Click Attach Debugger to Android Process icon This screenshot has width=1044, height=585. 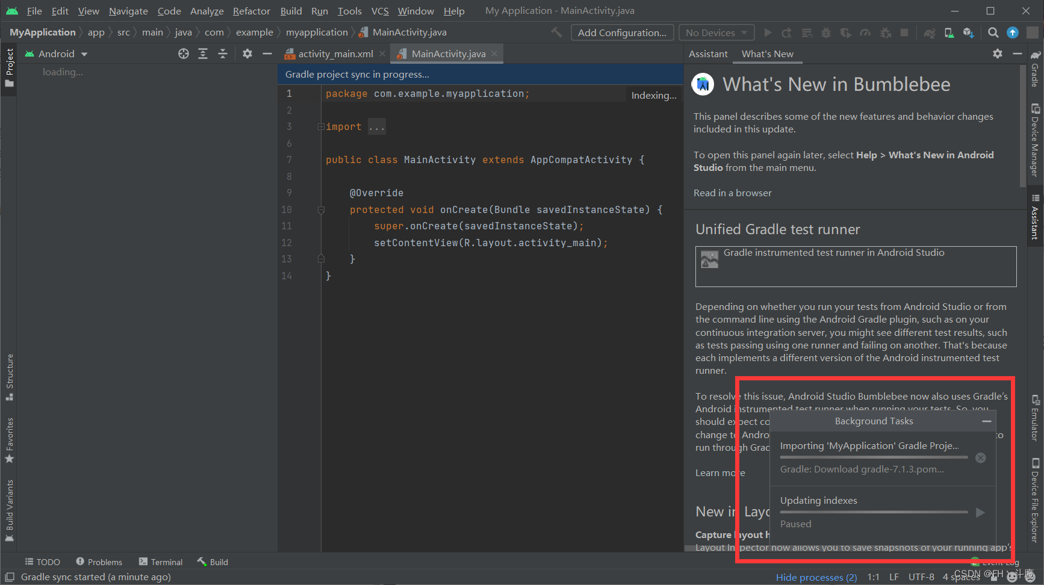point(885,32)
